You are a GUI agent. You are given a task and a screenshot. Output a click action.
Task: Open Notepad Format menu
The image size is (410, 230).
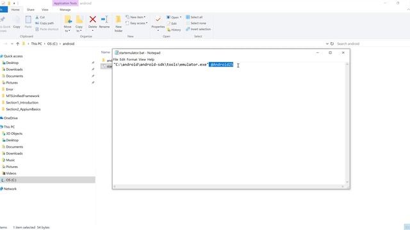click(132, 59)
